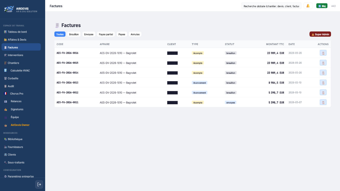
Task: Focus the global search field
Action: 271,6
